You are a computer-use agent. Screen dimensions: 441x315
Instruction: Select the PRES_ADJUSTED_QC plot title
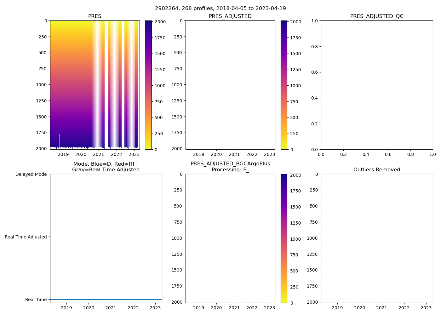(377, 16)
